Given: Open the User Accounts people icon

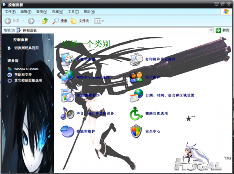Looking at the screenshot, I should (x=136, y=77).
